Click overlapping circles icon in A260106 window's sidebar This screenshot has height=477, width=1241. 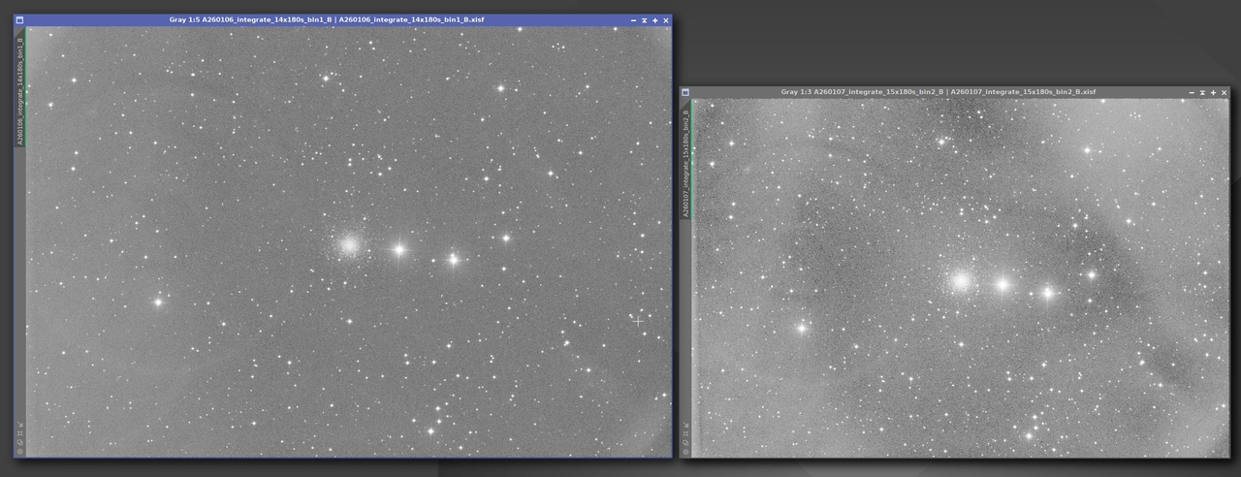19,442
